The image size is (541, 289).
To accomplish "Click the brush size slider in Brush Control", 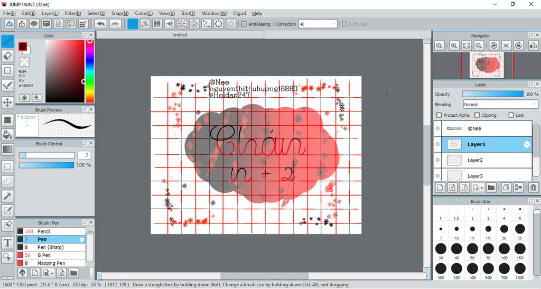I will coord(46,155).
